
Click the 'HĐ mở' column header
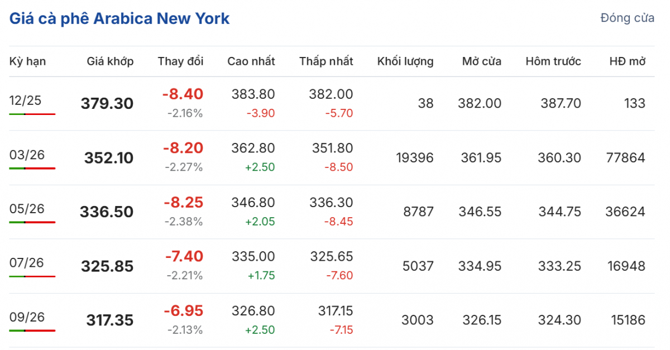point(628,61)
